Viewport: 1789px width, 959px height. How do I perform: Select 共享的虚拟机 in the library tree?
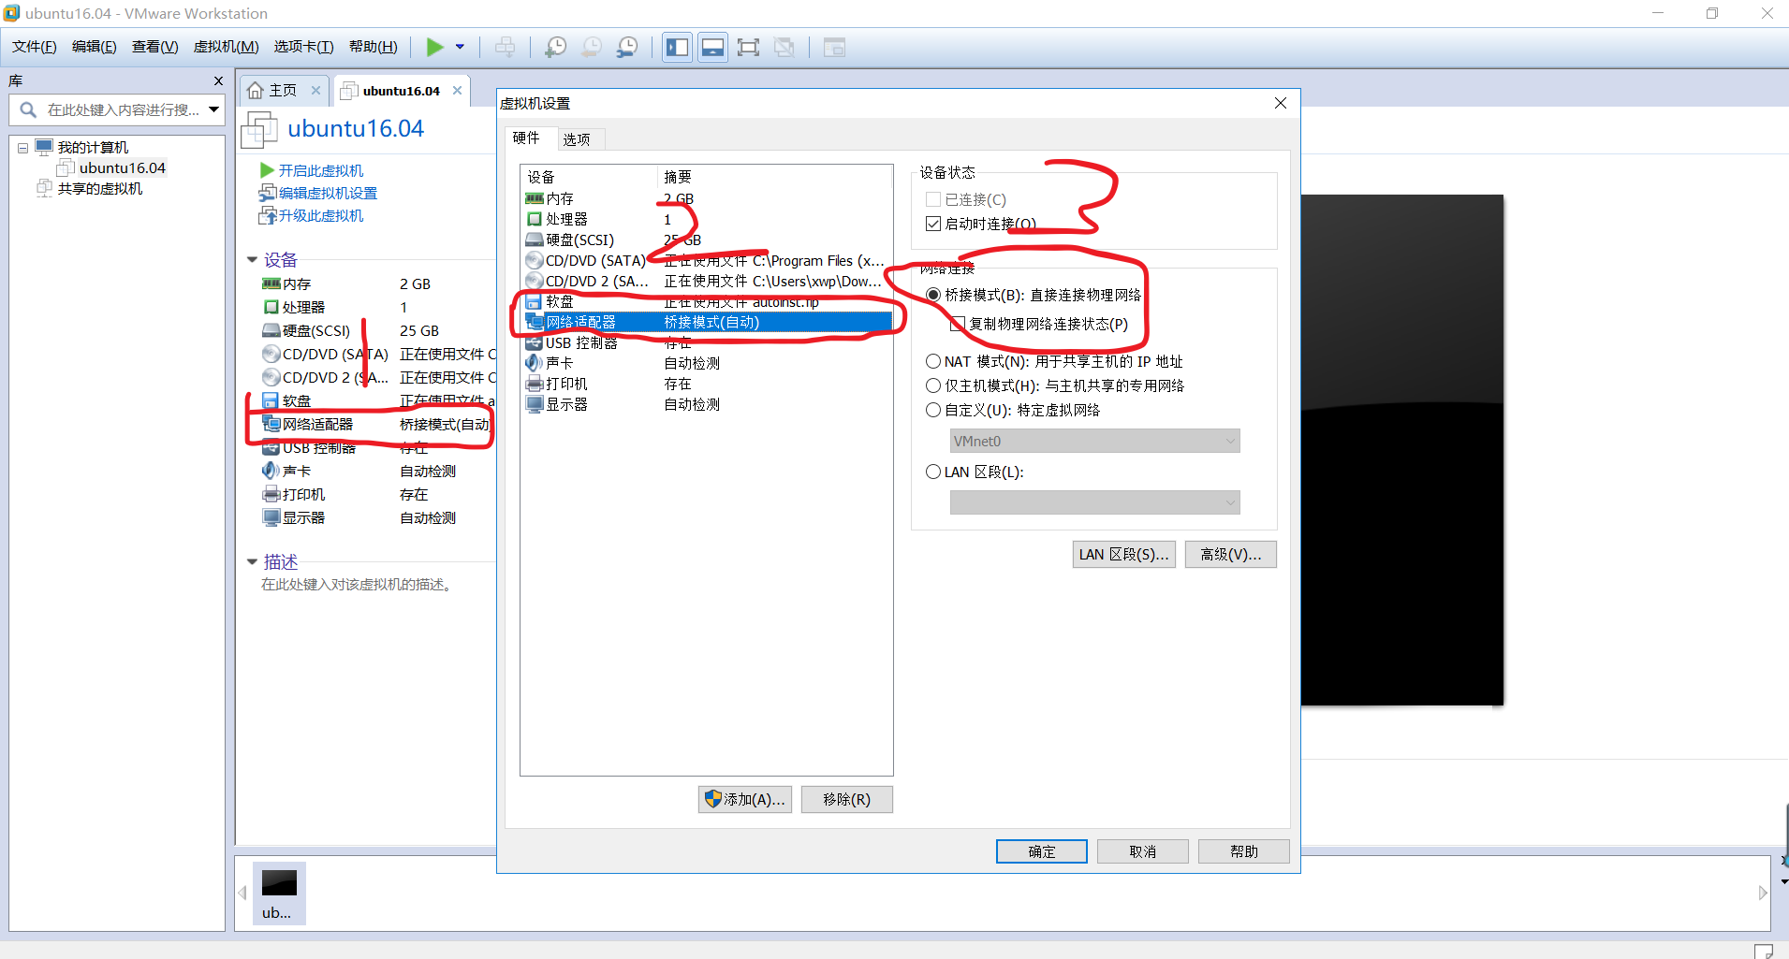tap(100, 189)
